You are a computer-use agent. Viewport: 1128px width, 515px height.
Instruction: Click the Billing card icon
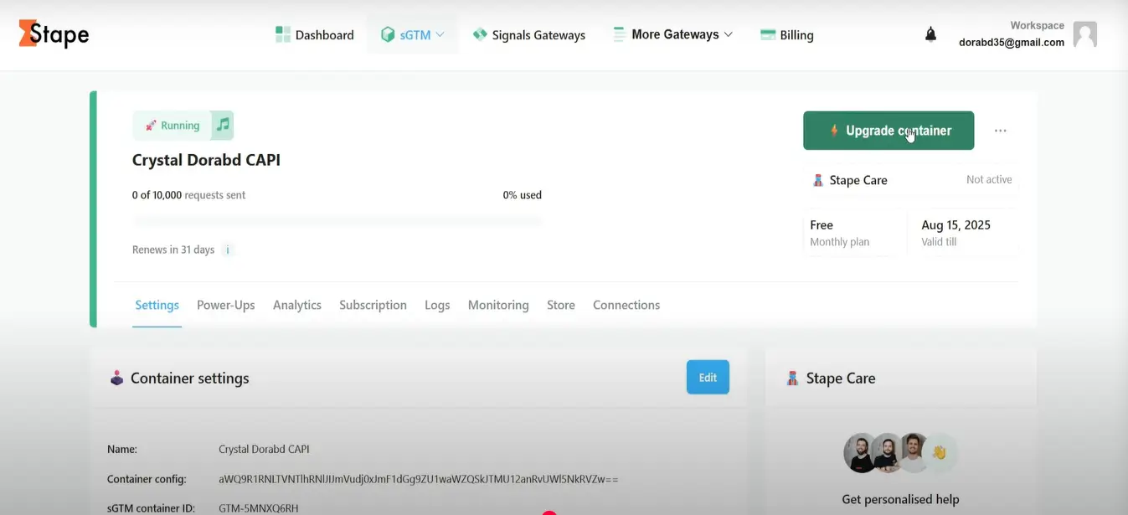(x=767, y=35)
